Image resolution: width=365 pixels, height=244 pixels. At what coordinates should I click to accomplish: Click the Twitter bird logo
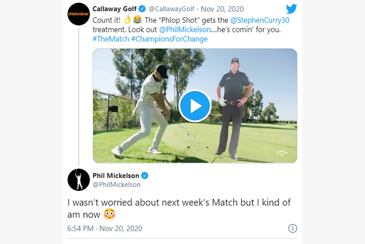(x=291, y=9)
